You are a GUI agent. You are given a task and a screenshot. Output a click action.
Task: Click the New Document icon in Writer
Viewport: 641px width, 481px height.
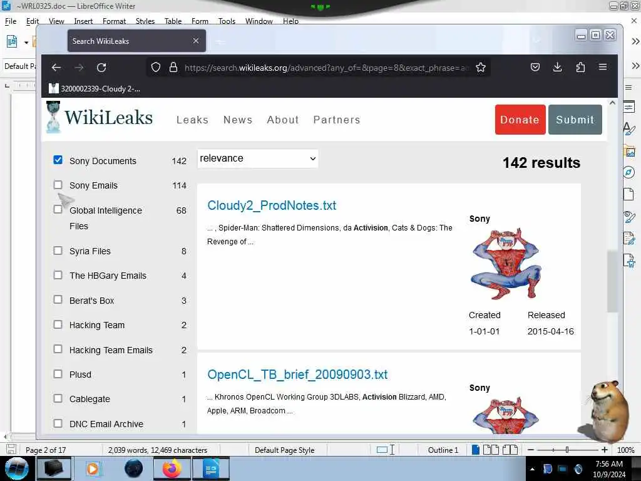(x=12, y=41)
